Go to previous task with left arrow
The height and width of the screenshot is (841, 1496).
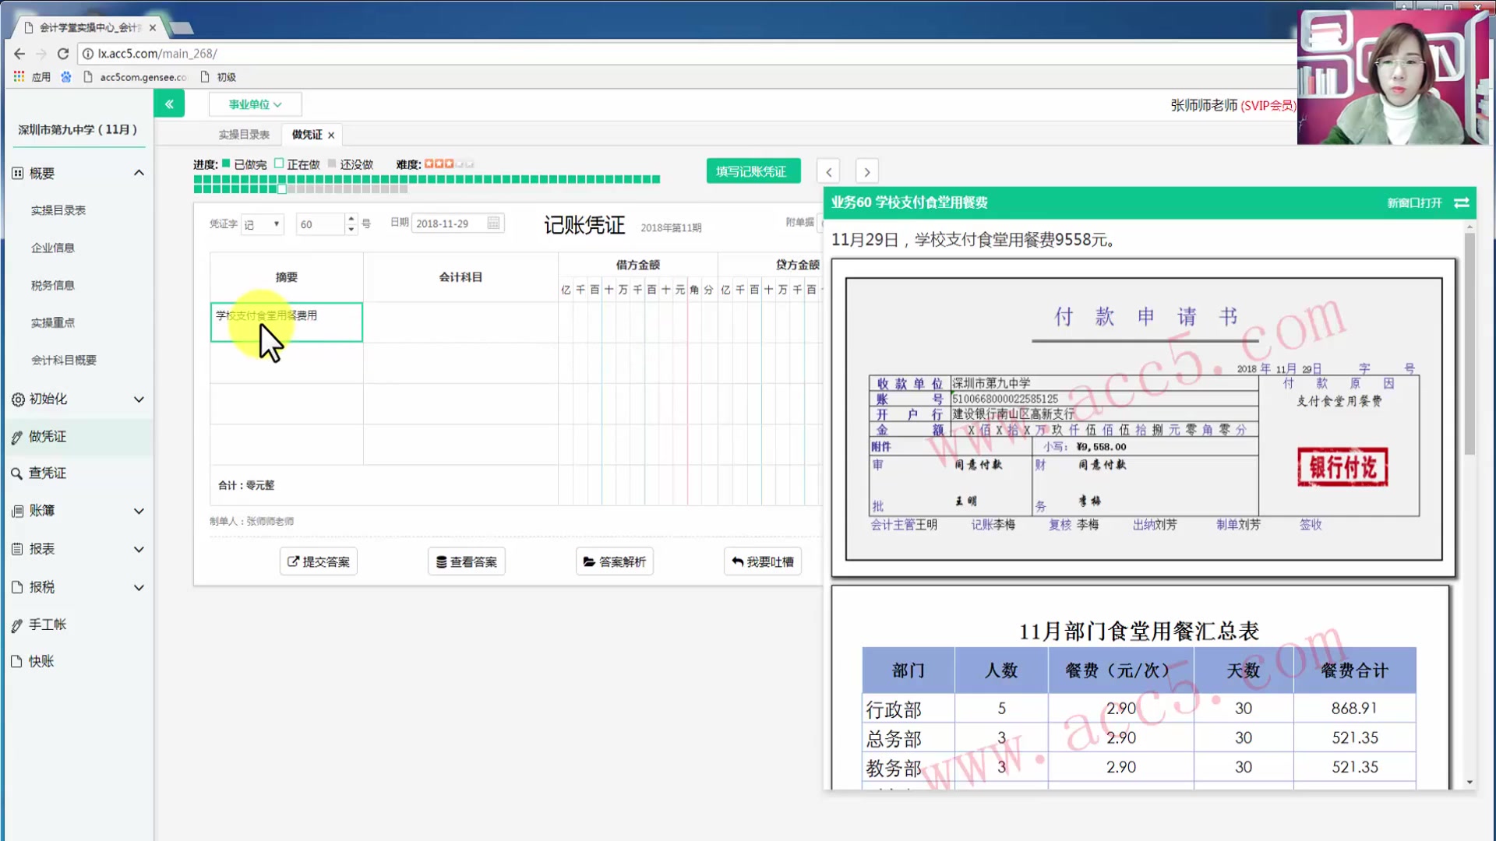pos(828,171)
